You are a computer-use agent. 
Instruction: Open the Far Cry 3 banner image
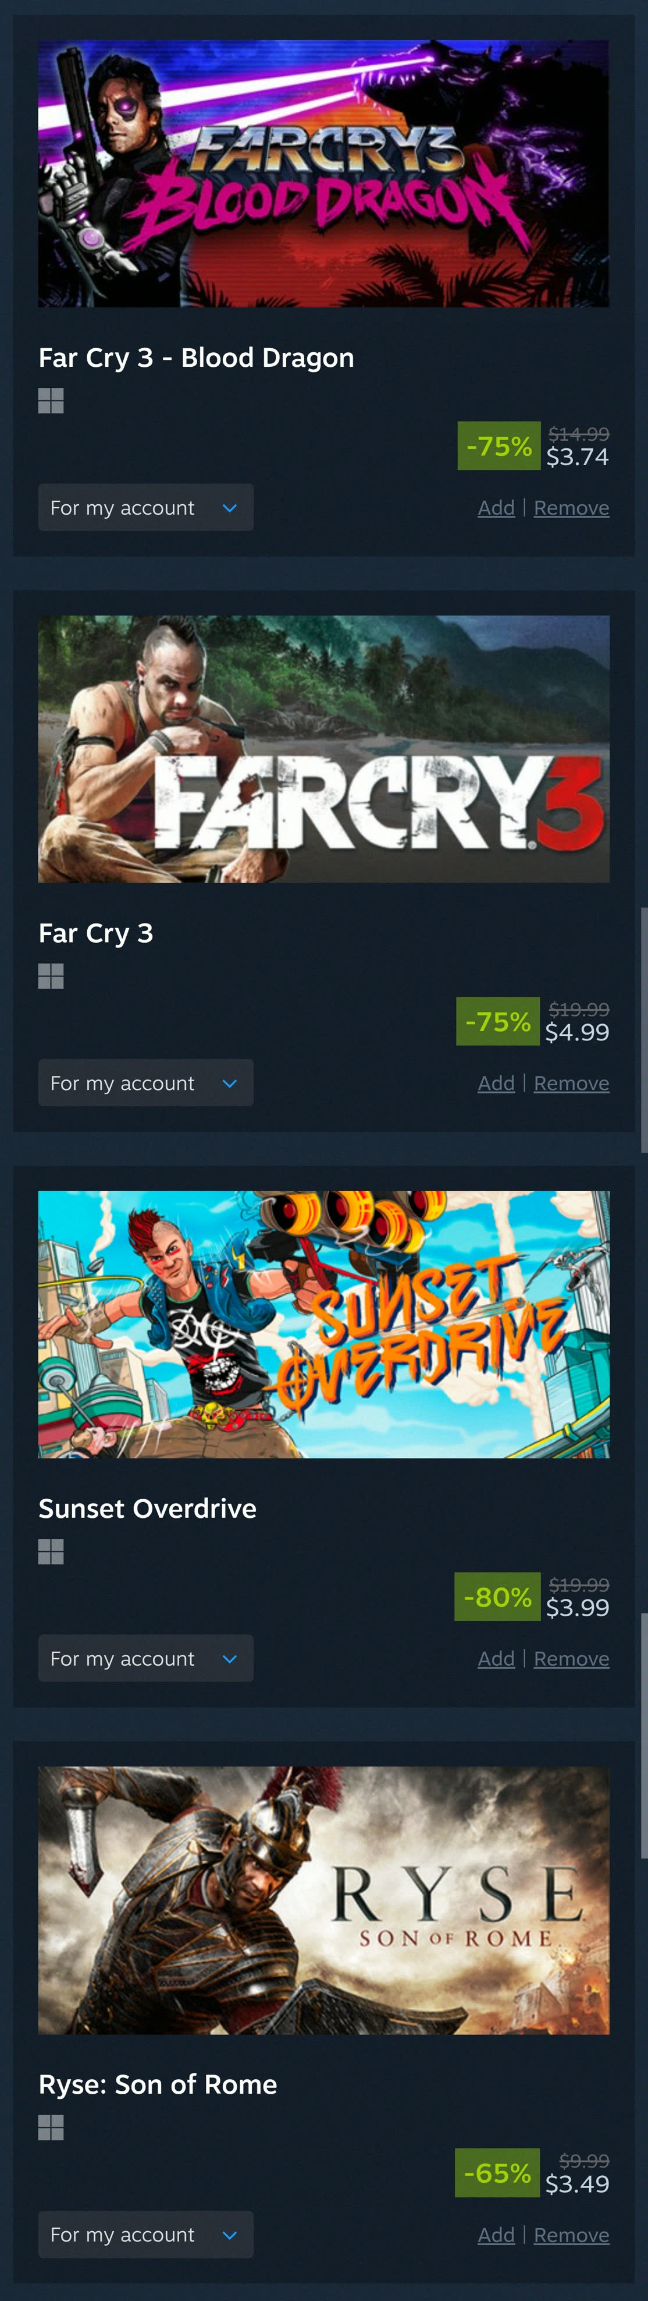[324, 749]
